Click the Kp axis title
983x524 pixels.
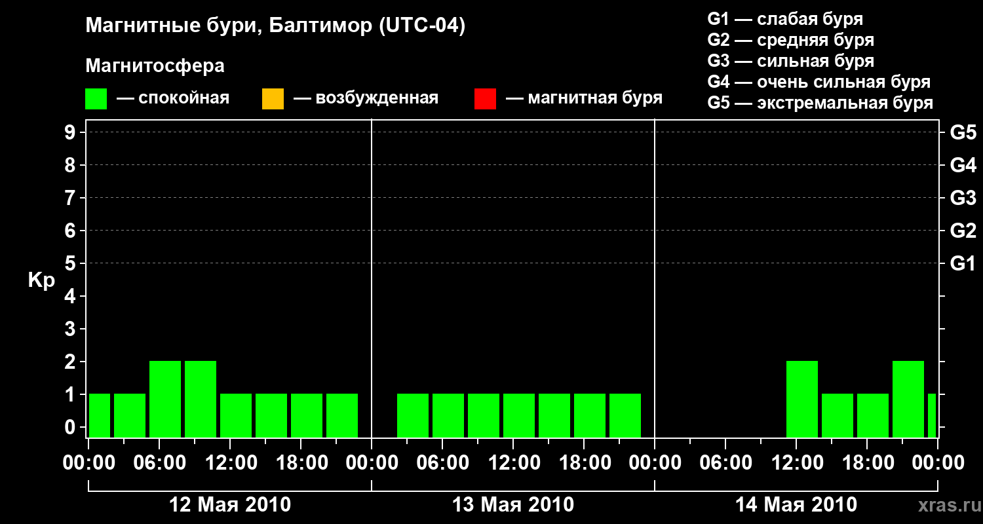(x=41, y=280)
